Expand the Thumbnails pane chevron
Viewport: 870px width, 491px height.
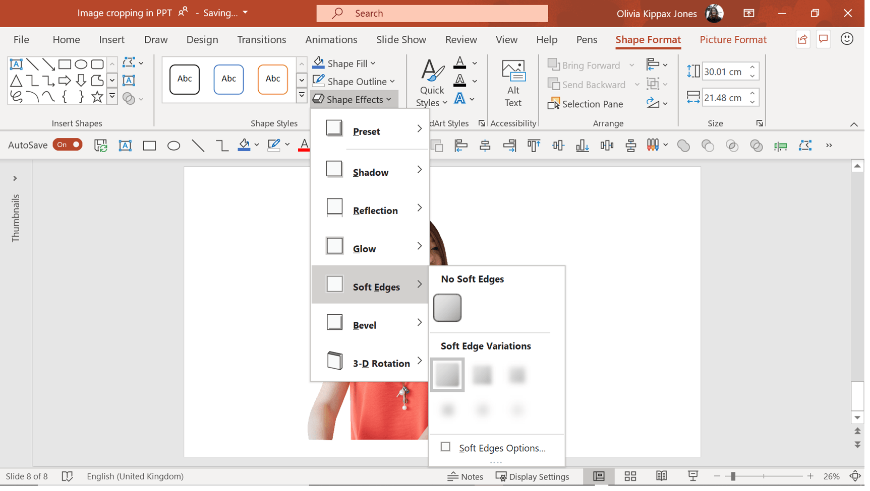[15, 179]
